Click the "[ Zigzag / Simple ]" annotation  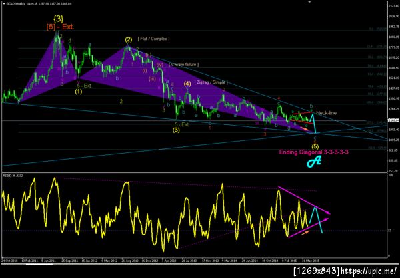coord(211,82)
